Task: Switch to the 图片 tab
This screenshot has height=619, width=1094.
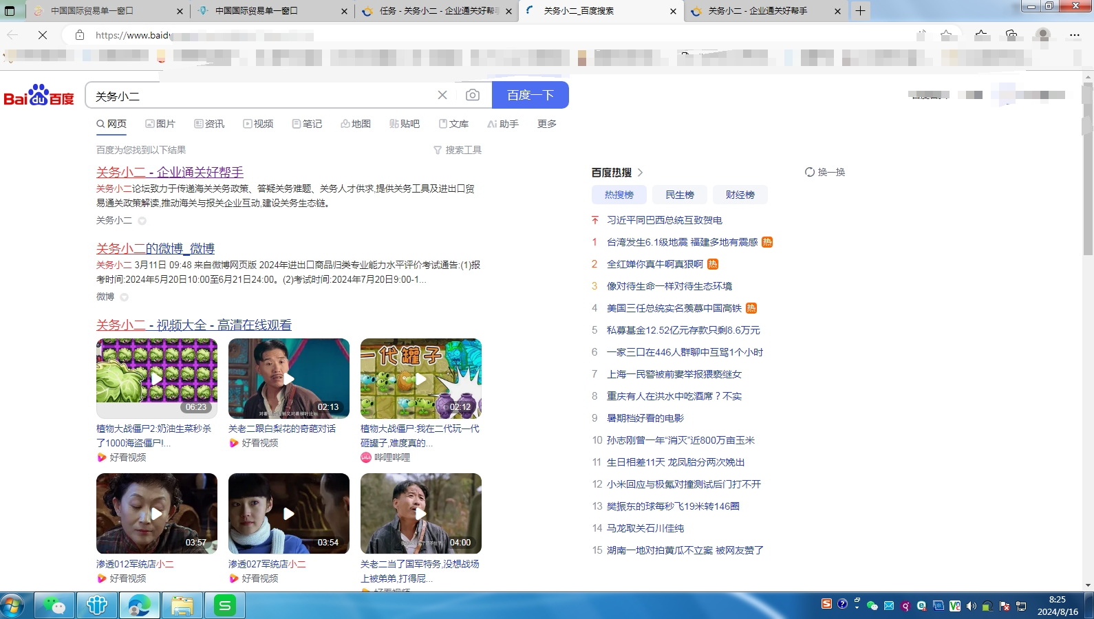Action: [160, 124]
